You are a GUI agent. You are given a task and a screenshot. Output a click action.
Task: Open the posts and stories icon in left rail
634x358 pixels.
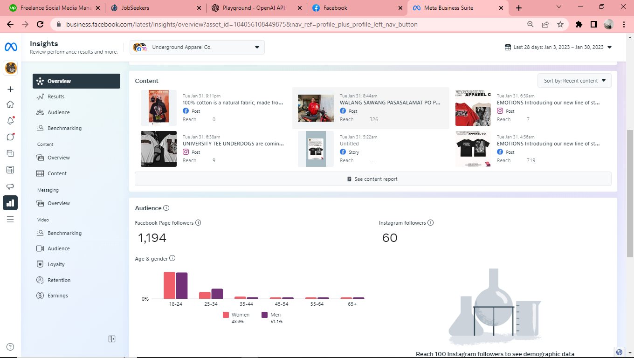click(10, 153)
